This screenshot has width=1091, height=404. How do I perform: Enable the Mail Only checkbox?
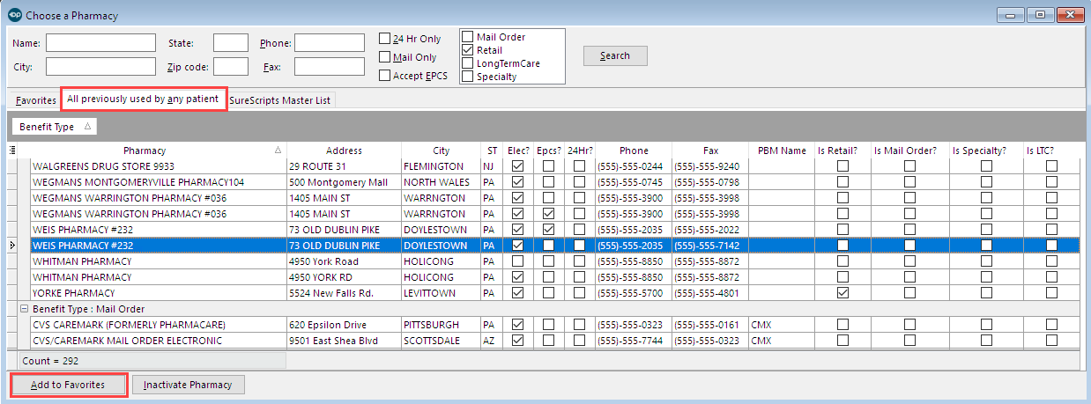click(x=384, y=57)
